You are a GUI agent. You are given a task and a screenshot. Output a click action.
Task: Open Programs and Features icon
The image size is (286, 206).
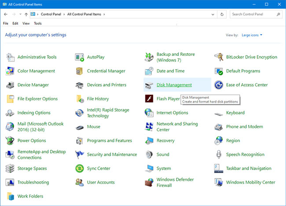(80, 141)
